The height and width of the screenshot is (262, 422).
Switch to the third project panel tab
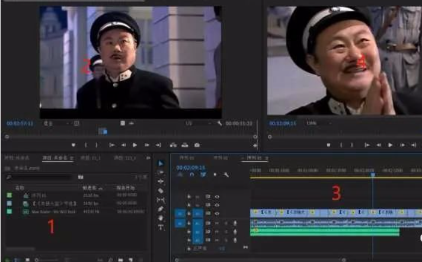coord(91,158)
